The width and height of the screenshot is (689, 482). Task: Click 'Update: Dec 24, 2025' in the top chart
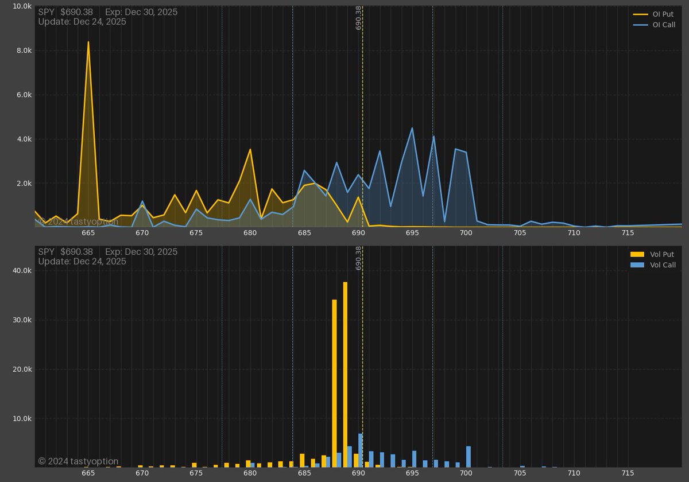(82, 22)
